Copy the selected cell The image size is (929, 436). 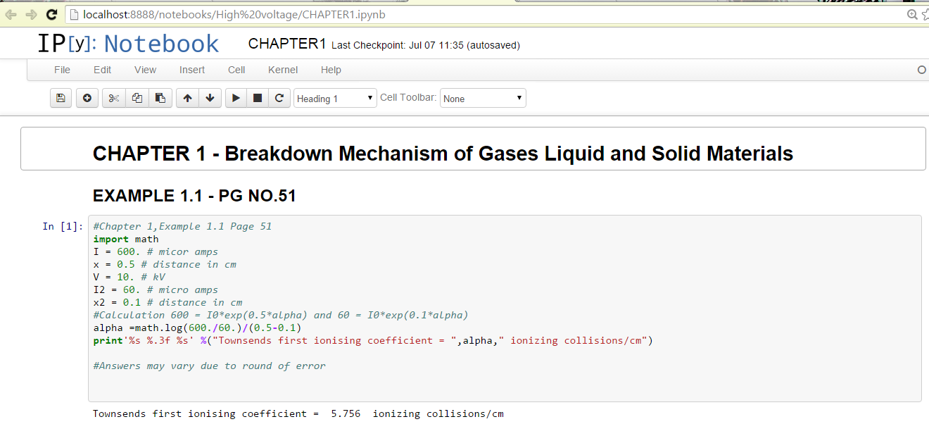[137, 99]
